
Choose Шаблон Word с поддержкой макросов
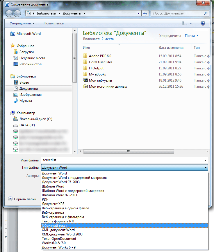(x=124, y=191)
